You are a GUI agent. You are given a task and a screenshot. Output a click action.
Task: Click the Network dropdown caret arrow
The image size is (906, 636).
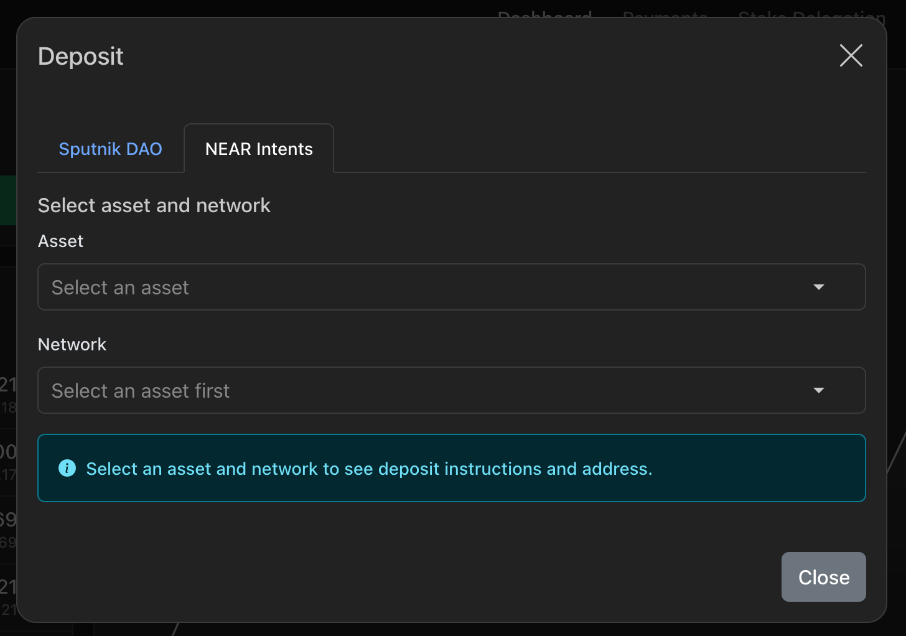tap(819, 390)
